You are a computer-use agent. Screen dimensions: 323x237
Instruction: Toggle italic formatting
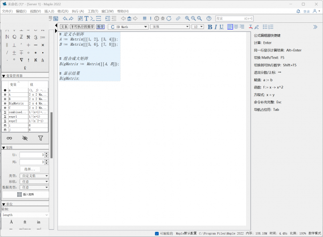[216, 27]
